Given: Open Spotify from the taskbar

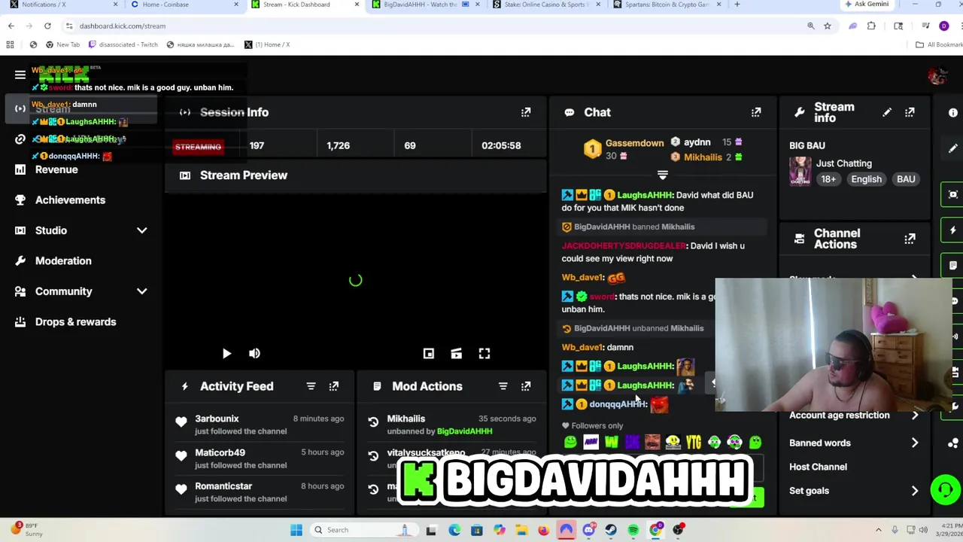Looking at the screenshot, I should (x=633, y=530).
